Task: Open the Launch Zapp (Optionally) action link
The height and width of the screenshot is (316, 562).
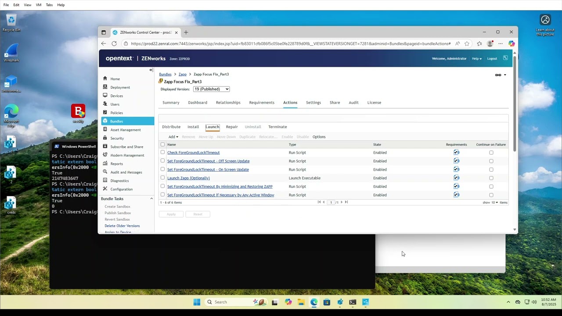Action: tap(188, 178)
